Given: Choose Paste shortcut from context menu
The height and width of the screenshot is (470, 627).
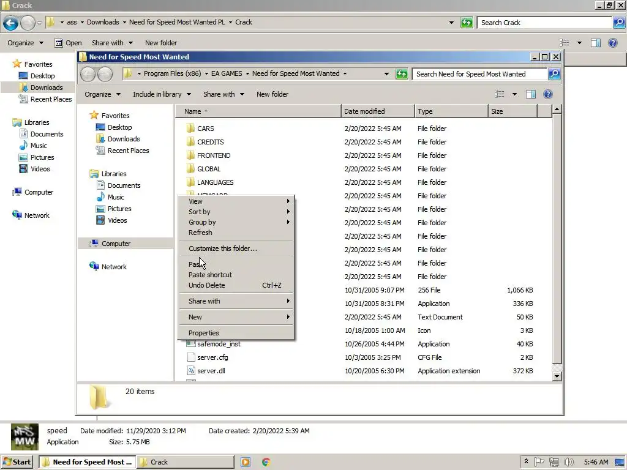Looking at the screenshot, I should [236, 275].
